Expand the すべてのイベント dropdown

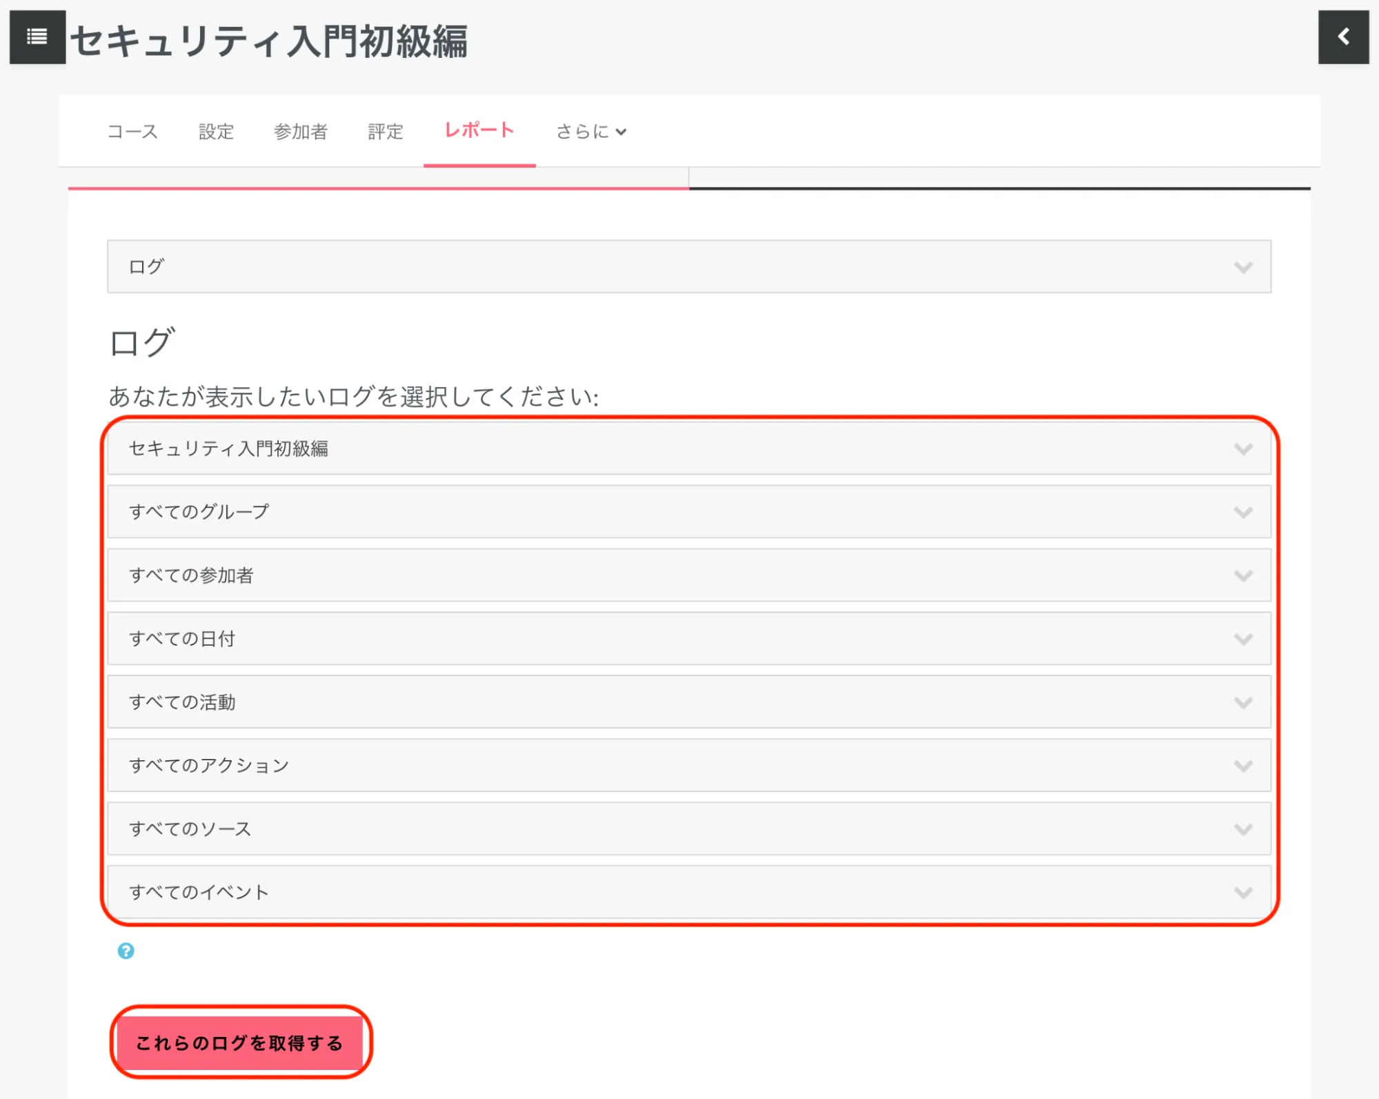click(x=688, y=892)
